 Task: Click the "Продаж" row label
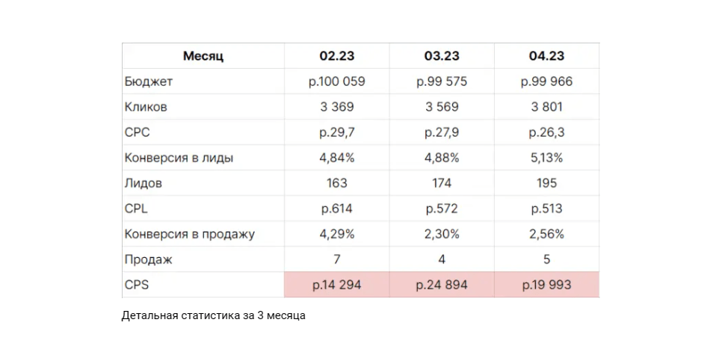149,259
